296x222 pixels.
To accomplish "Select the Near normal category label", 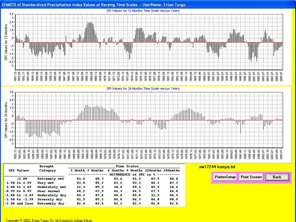I will point(48,191).
